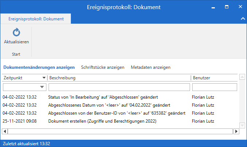Click the Aktualisieren refresh icon
Image resolution: width=247 pixels, height=147 pixels.
coord(16,33)
